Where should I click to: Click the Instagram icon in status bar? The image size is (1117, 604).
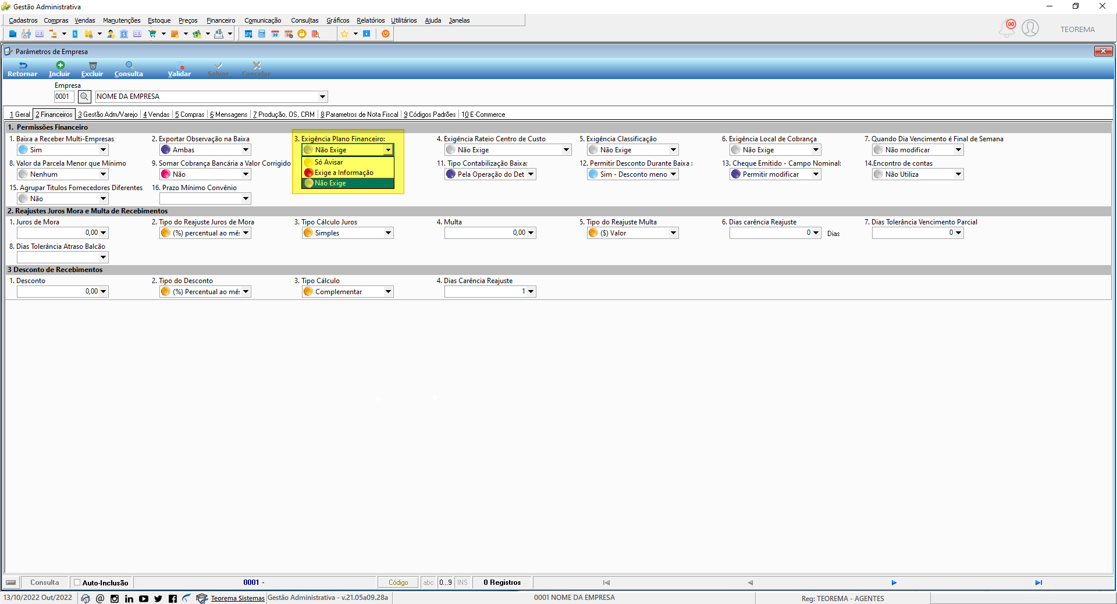pos(115,598)
